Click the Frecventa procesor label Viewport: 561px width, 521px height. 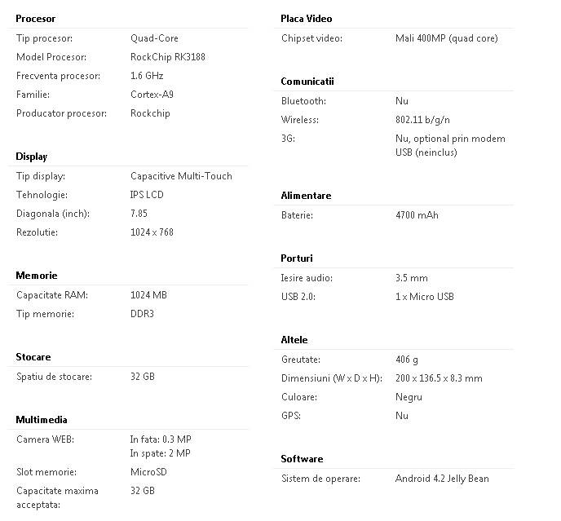click(x=58, y=76)
